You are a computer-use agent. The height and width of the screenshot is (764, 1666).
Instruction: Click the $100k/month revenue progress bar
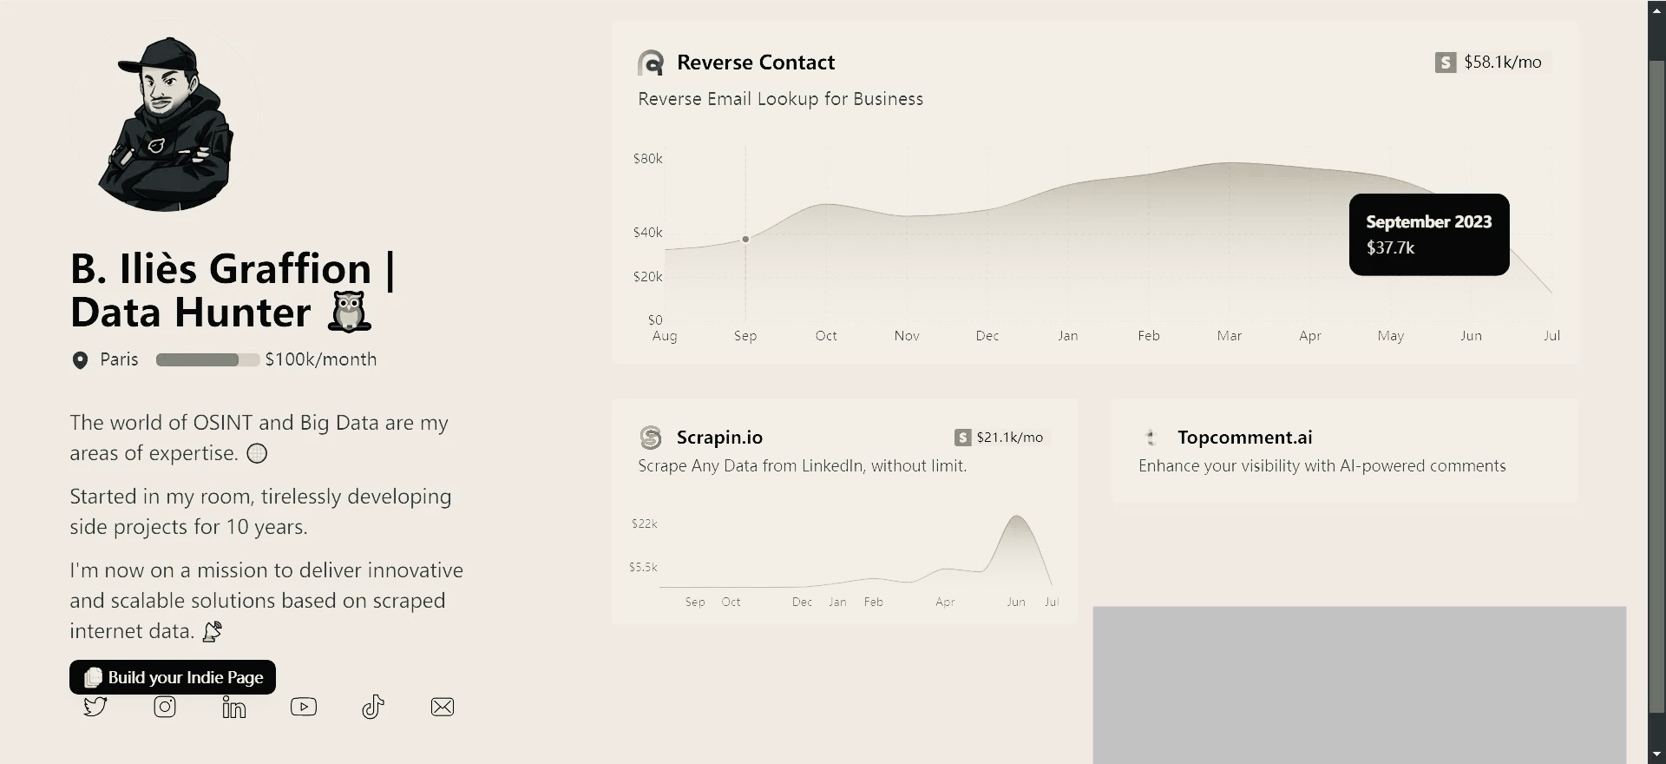207,359
